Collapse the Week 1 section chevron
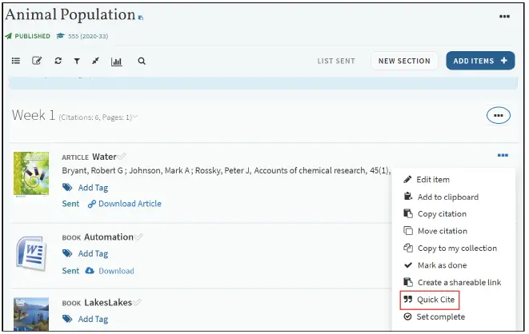This screenshot has height=334, width=529. coord(135,117)
